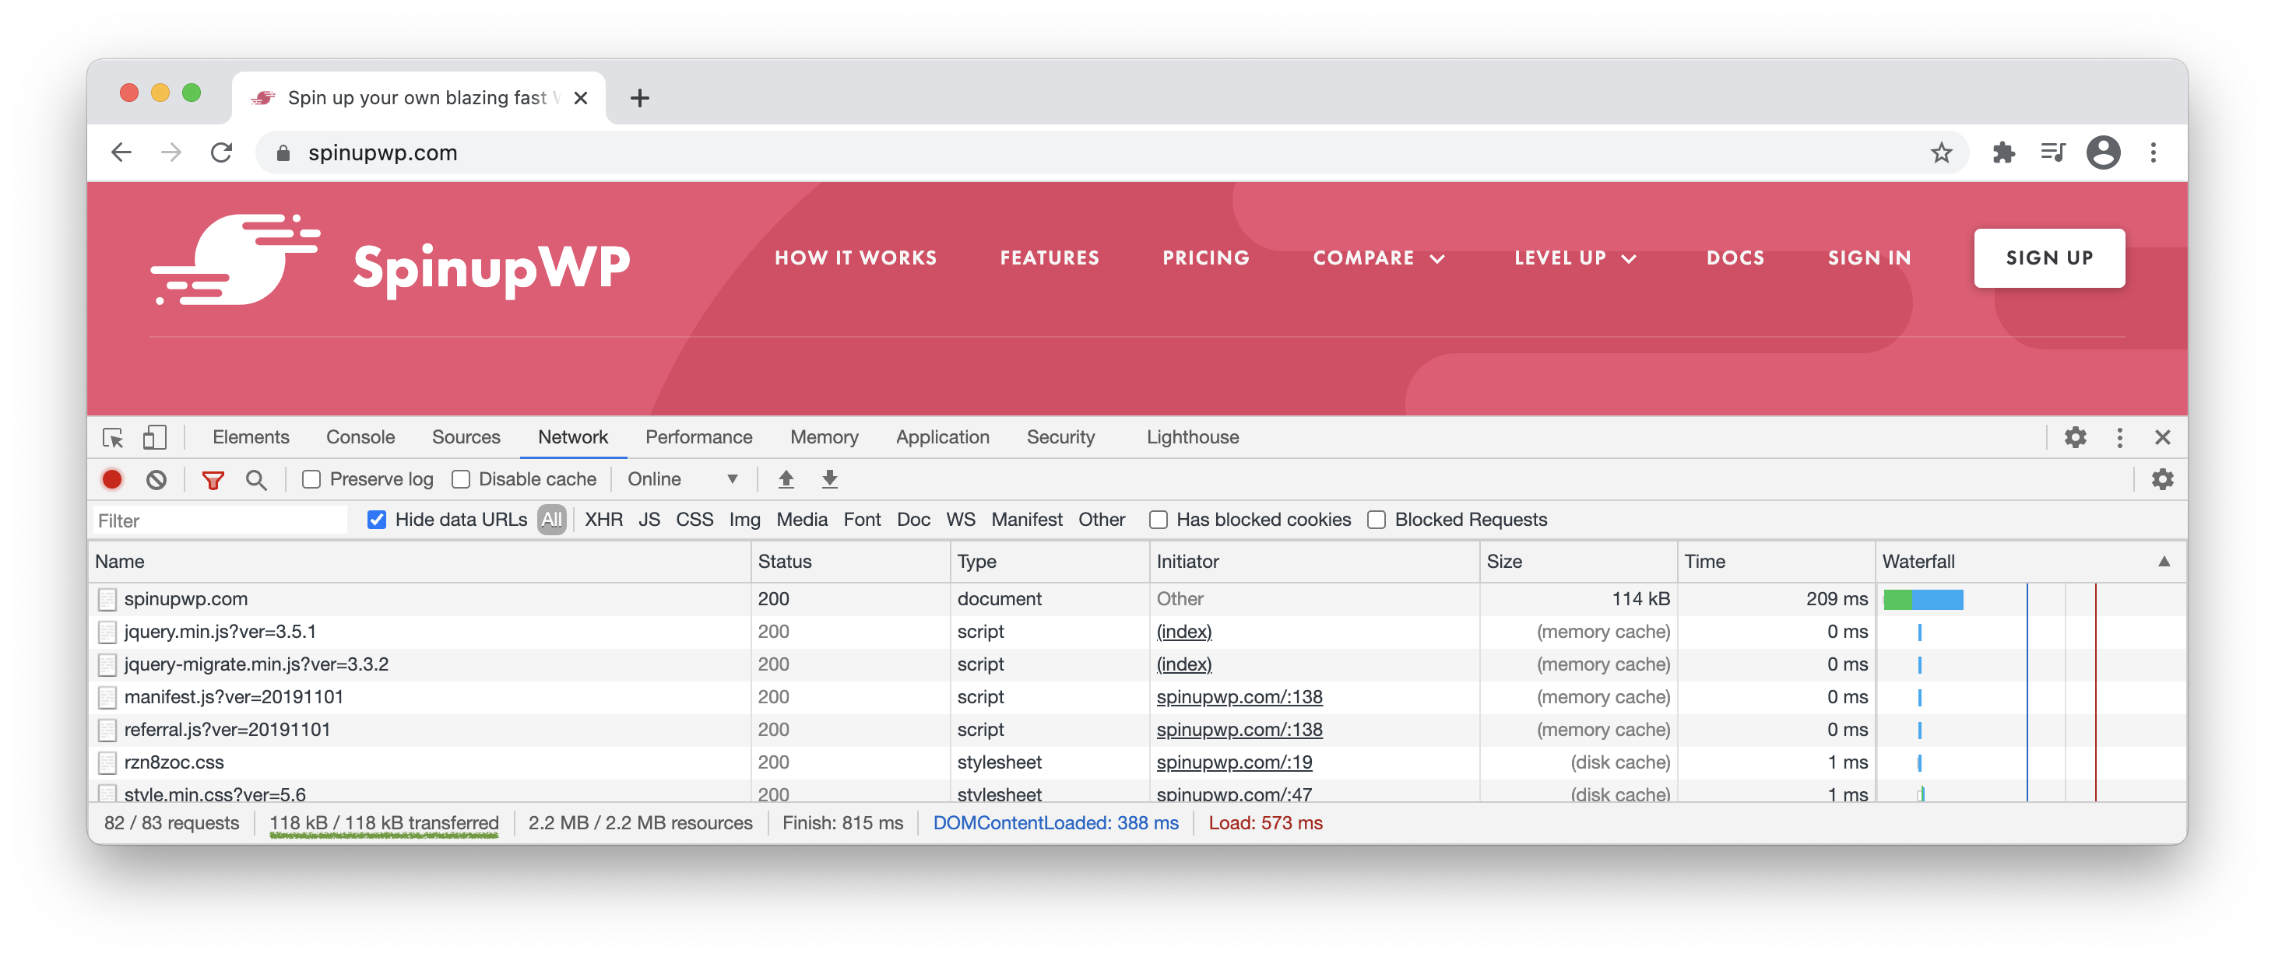Open DevTools customize three-dot menu
This screenshot has width=2275, height=960.
click(x=2119, y=436)
